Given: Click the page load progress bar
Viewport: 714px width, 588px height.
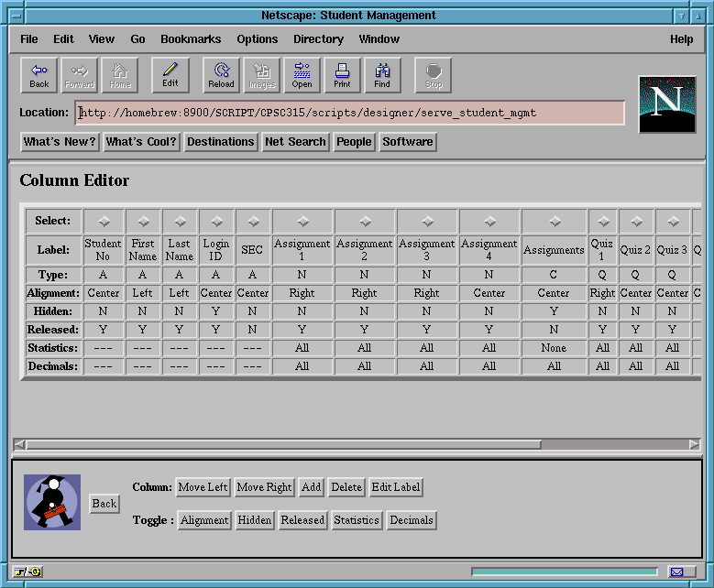Looking at the screenshot, I should point(565,572).
